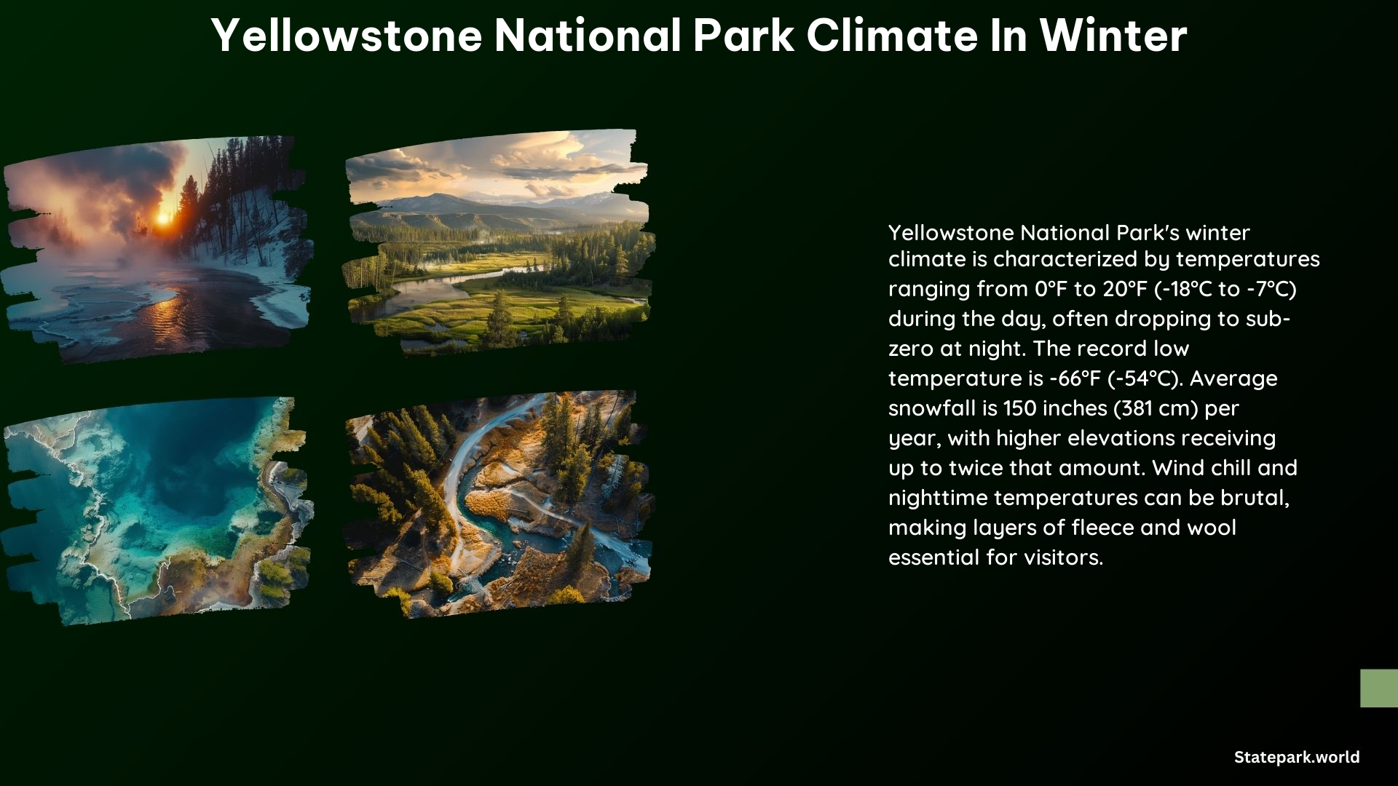The width and height of the screenshot is (1398, 786).
Task: Open the steaming winter sunset river image
Action: click(157, 249)
